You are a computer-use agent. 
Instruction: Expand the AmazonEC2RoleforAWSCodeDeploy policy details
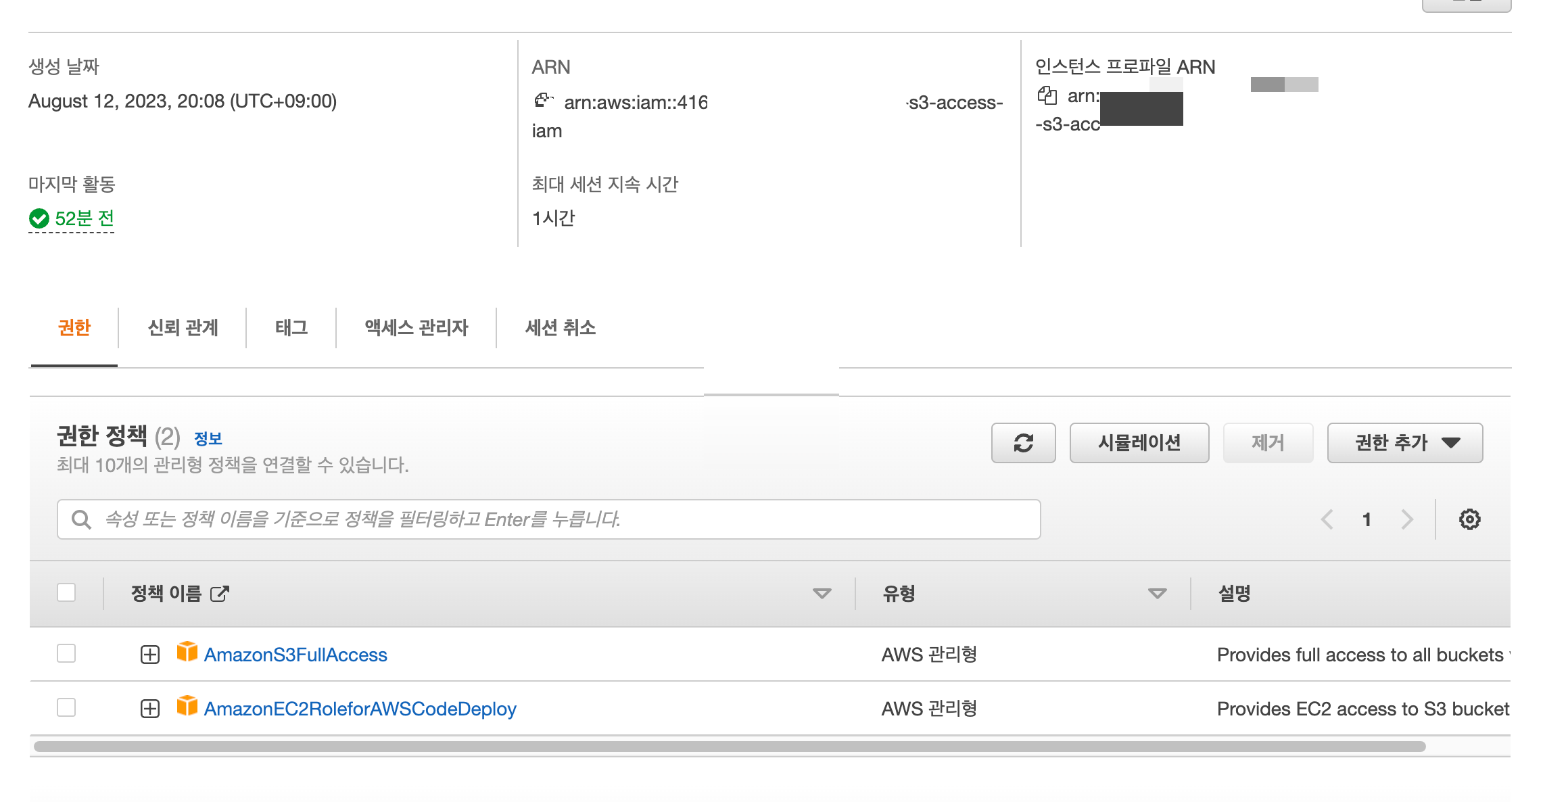click(149, 709)
